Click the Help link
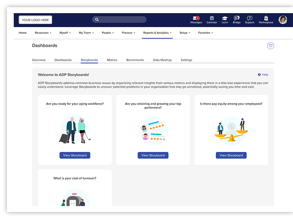 [263, 75]
